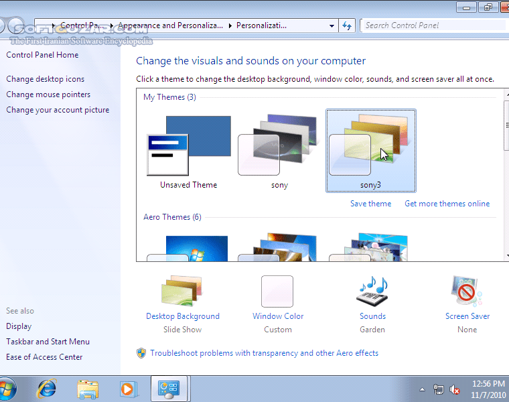Screen dimensions: 509x402
Task: Click the Search Control Panel field
Action: [435, 25]
